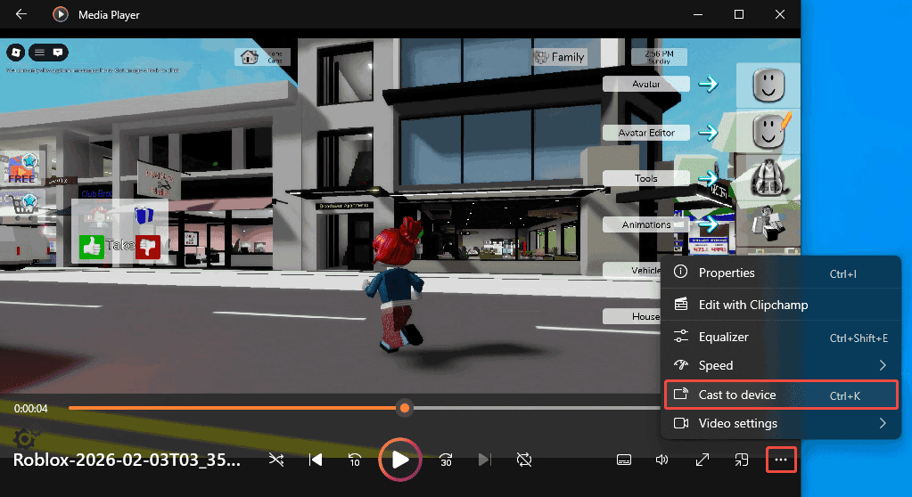Screen dimensions: 912x497
Task: Open the subtitles and captions options
Action: point(623,460)
